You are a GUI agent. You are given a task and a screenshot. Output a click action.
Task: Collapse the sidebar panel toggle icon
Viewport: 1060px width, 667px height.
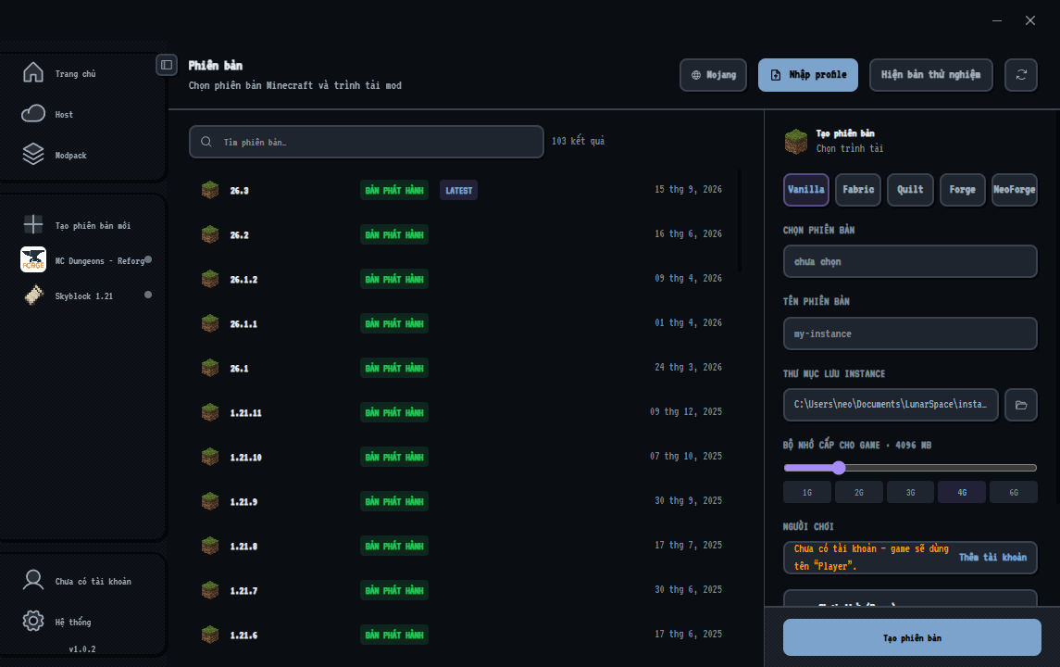tap(167, 65)
